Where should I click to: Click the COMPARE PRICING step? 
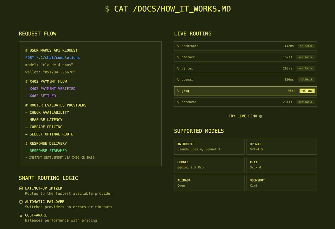(x=44, y=127)
